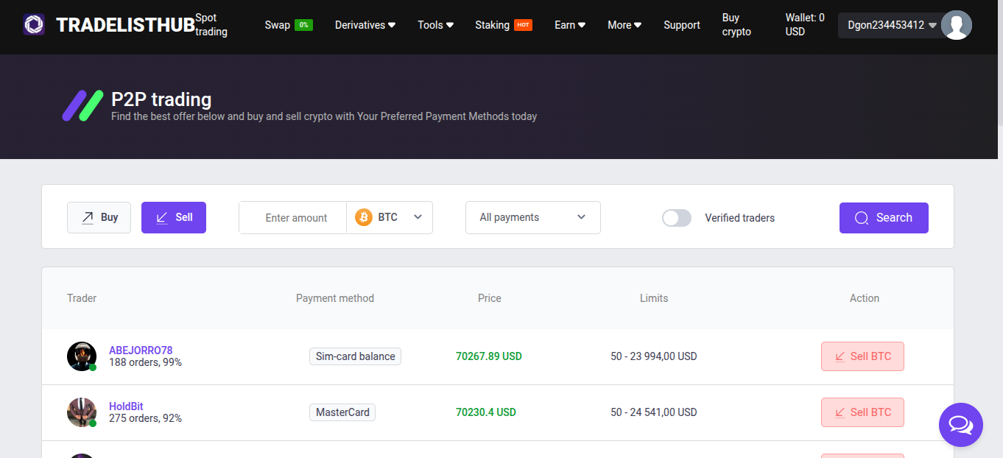Open trader HoldBit's profile link
Viewport: 1003px width, 458px height.
pyautogui.click(x=126, y=406)
